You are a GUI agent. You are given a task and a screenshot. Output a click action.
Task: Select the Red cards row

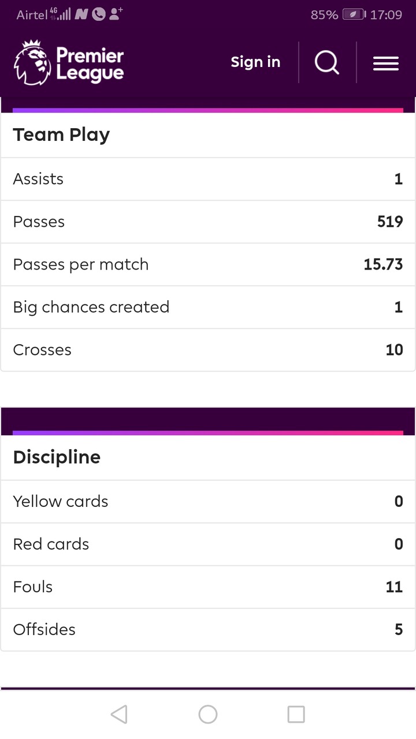tap(208, 544)
